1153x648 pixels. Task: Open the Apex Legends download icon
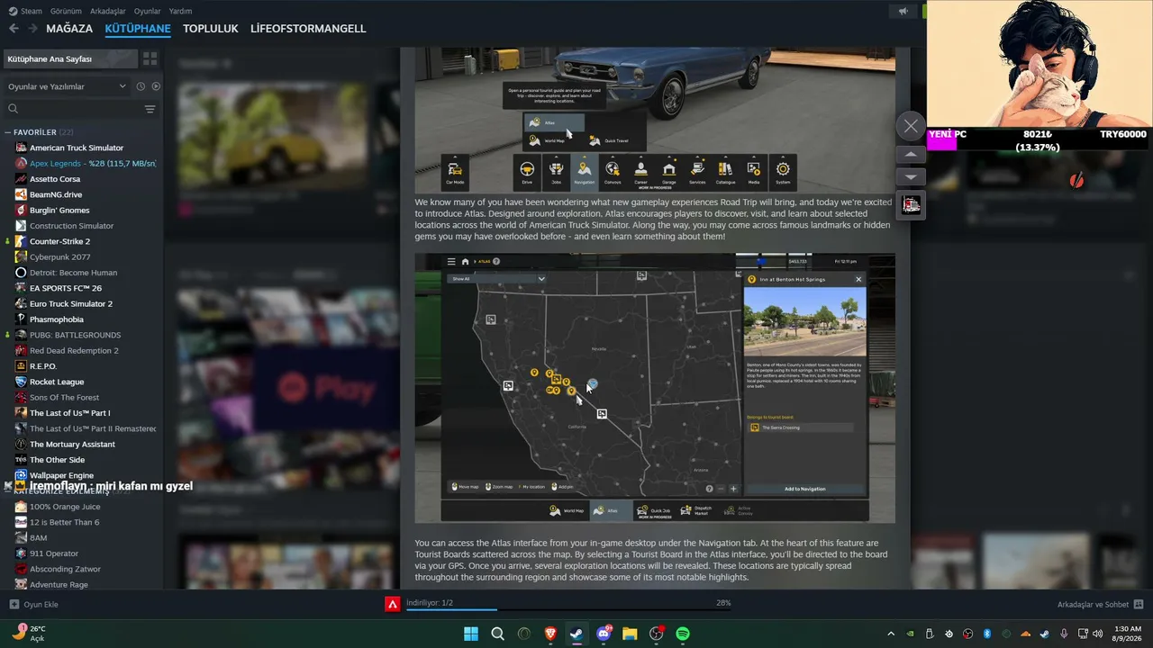(x=393, y=604)
